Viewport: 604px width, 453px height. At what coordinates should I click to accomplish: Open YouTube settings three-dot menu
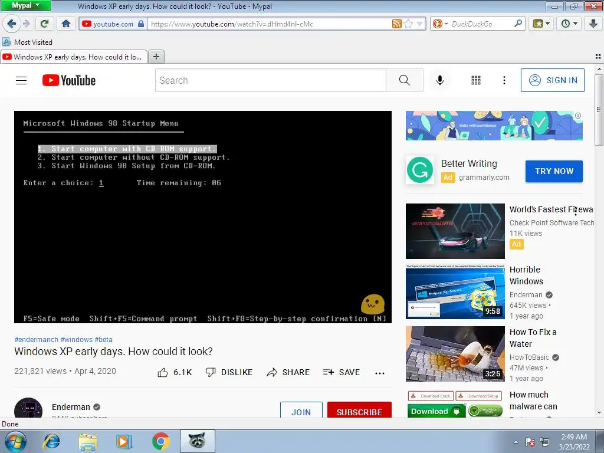(504, 80)
